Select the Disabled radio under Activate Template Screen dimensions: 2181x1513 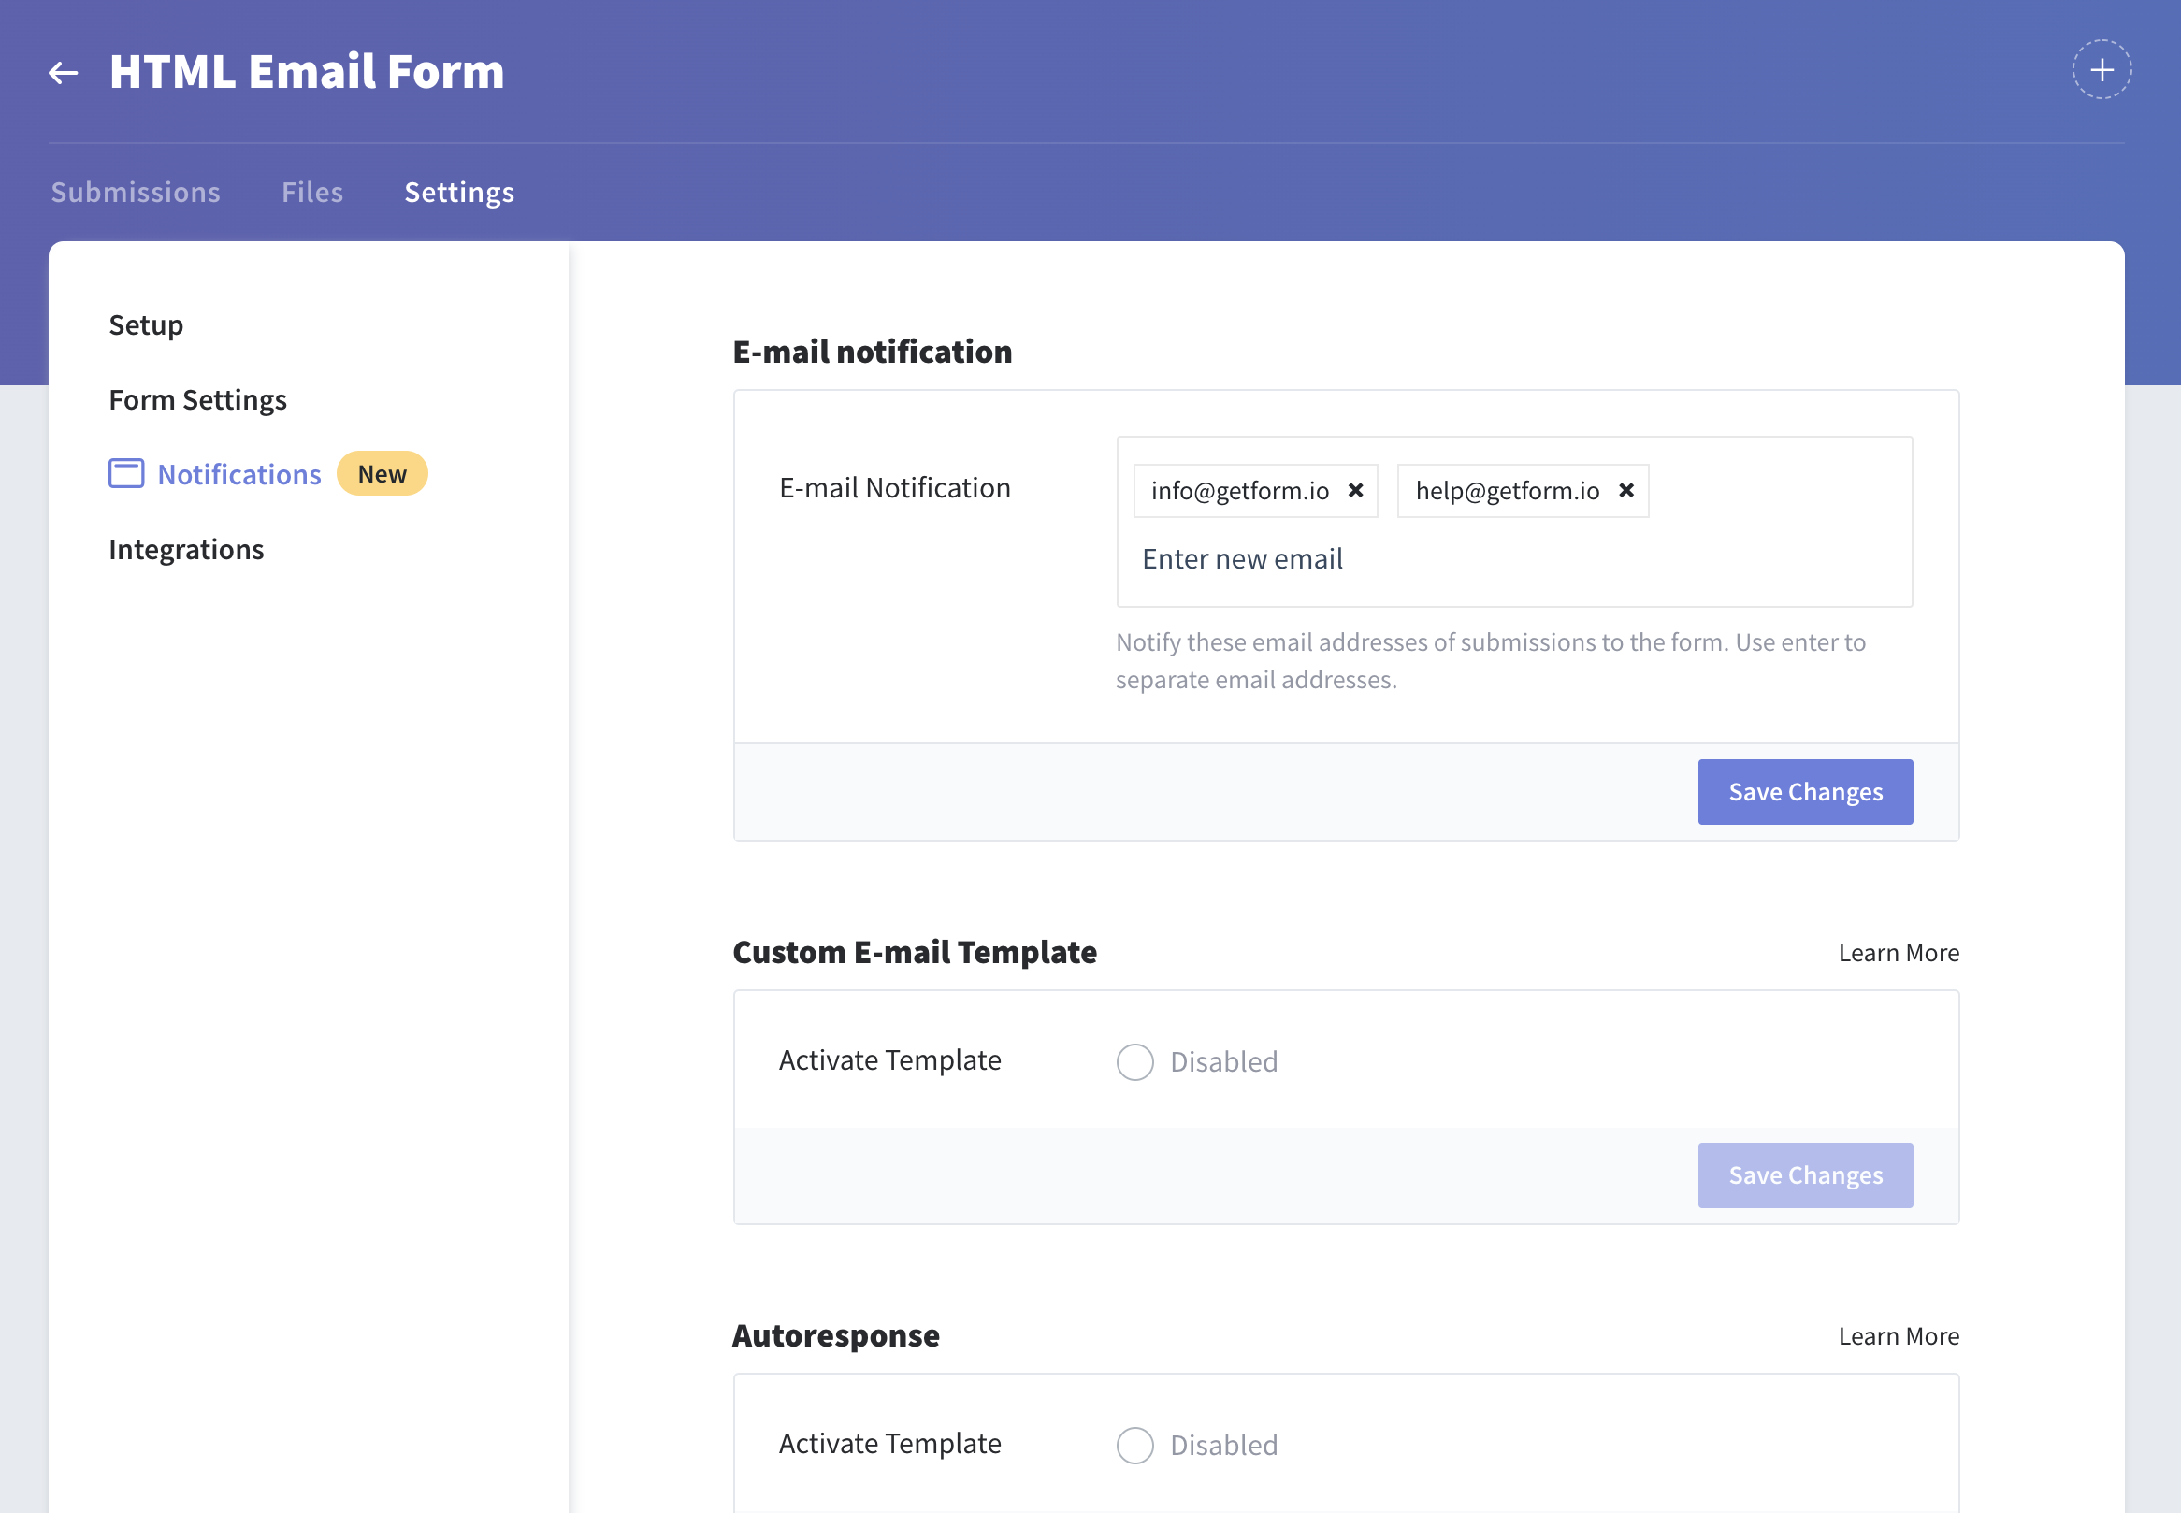point(1134,1061)
